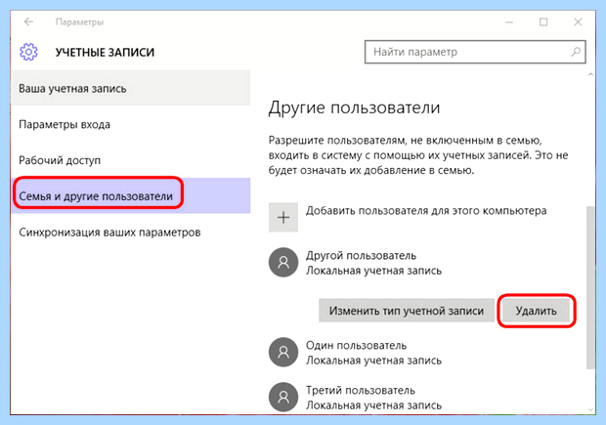
Task: Open Синхронизация ваших параметров section
Action: [x=131, y=233]
